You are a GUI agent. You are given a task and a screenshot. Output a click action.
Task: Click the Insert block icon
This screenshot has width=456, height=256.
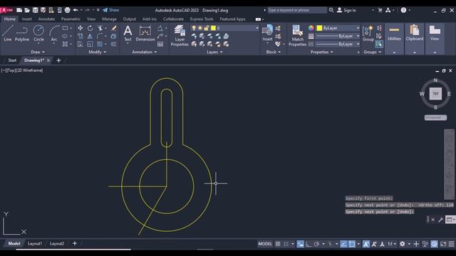(267, 33)
